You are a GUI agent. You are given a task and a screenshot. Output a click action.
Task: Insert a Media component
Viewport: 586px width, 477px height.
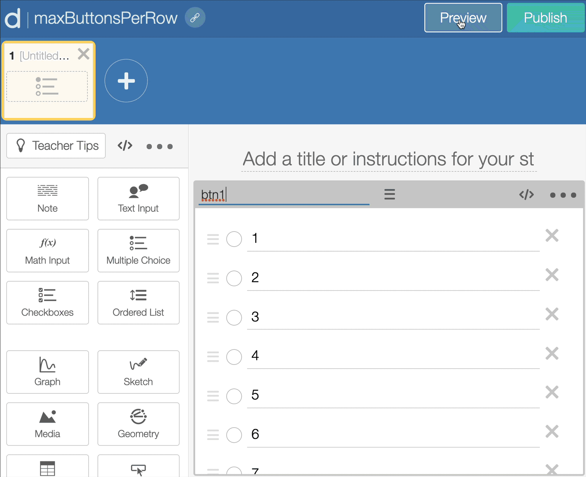click(x=47, y=424)
